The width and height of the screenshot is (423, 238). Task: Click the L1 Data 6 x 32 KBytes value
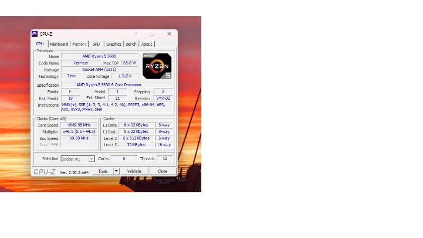136,125
